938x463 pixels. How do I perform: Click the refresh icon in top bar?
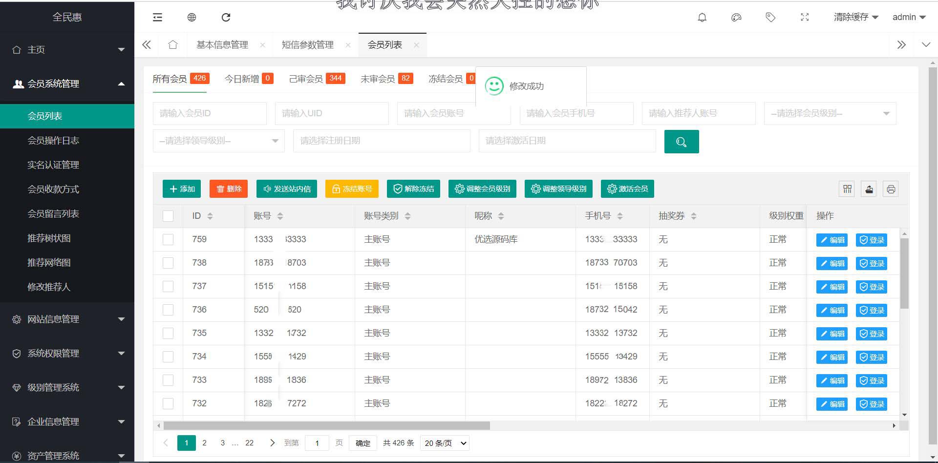coord(226,18)
